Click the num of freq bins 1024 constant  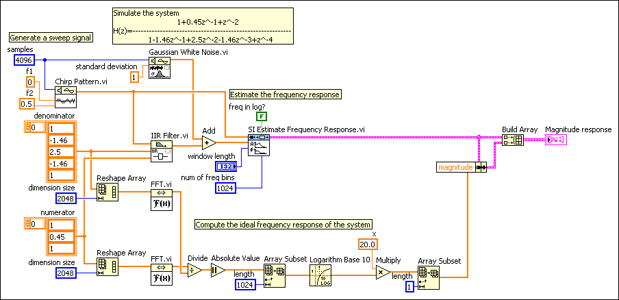[x=225, y=188]
